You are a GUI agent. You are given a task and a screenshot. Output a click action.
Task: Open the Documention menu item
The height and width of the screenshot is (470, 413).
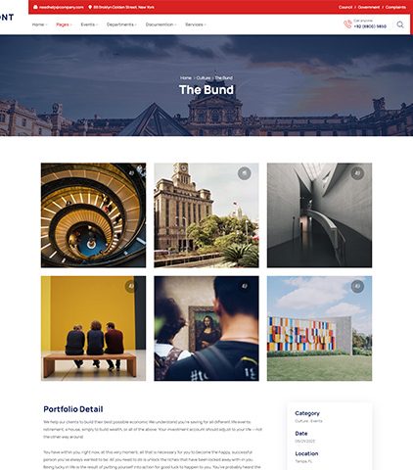point(161,24)
